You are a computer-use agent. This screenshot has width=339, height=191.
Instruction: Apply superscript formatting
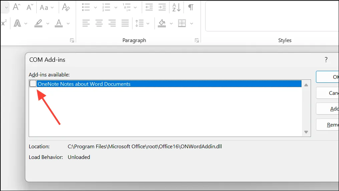[x=4, y=23]
